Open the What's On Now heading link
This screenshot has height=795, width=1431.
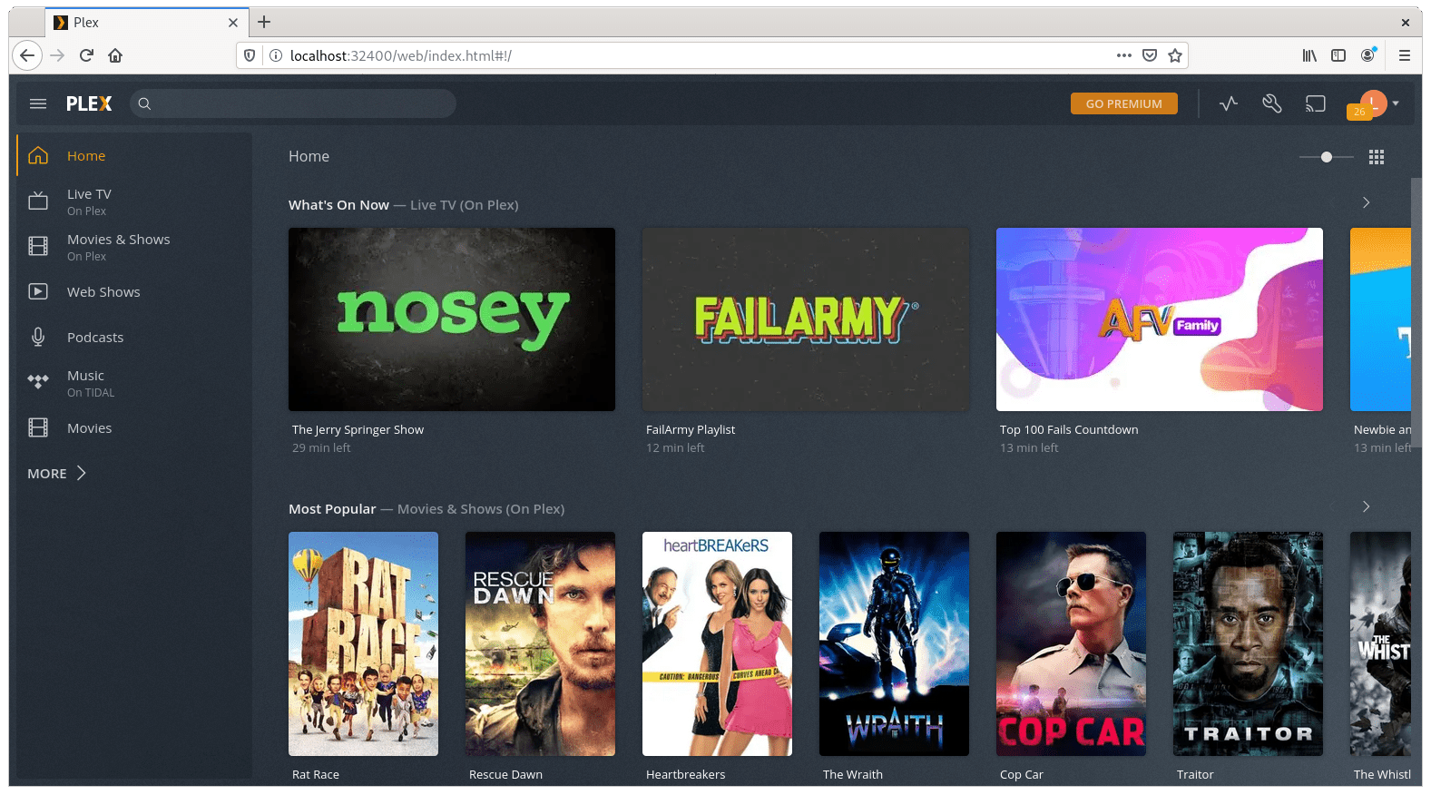pos(338,205)
